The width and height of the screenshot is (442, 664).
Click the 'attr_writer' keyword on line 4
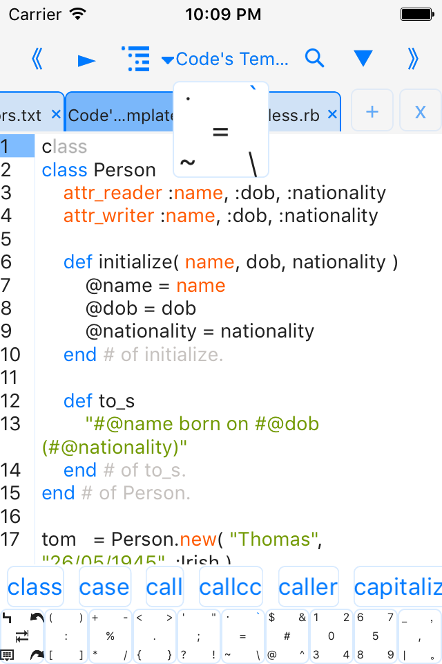tap(108, 216)
